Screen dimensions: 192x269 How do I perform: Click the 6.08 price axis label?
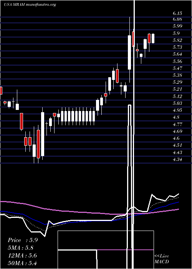(177, 19)
